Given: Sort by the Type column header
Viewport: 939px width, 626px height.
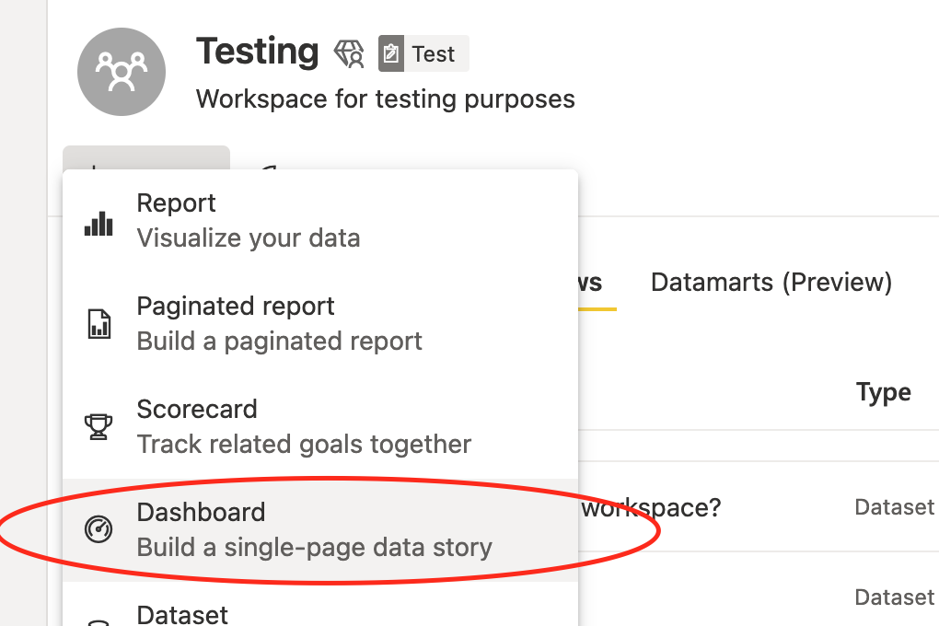Looking at the screenshot, I should pyautogui.click(x=884, y=392).
